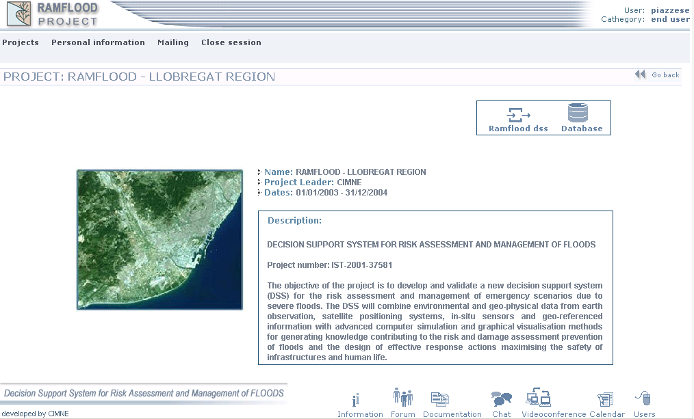Click the Go back double-arrow icon

tap(640, 75)
